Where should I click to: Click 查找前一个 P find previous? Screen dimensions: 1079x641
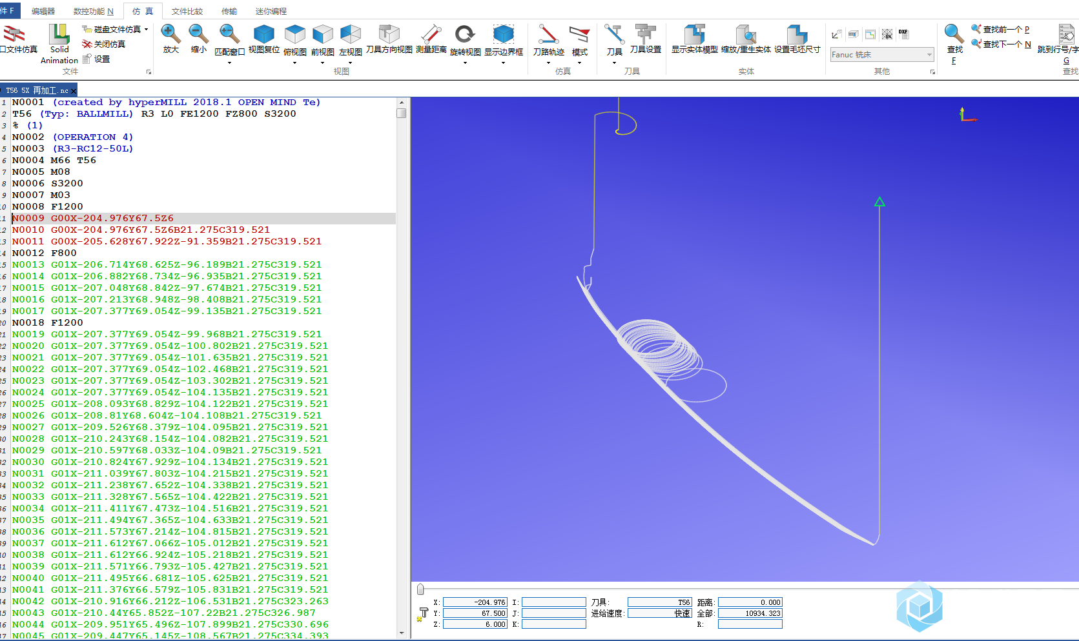(x=1001, y=30)
